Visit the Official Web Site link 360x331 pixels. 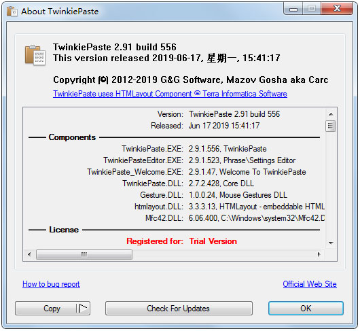coord(310,284)
